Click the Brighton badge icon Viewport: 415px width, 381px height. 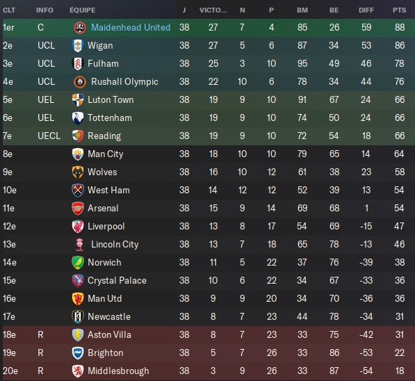click(78, 353)
